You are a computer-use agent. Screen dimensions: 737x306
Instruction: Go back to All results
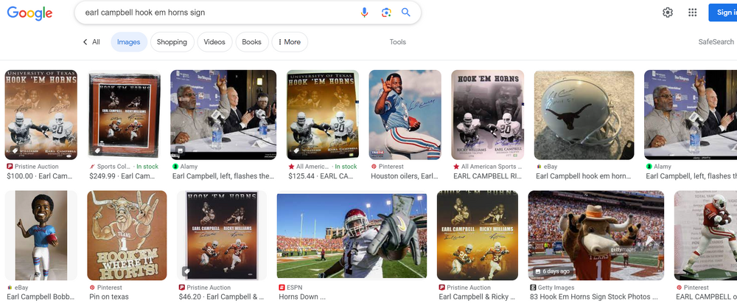91,42
